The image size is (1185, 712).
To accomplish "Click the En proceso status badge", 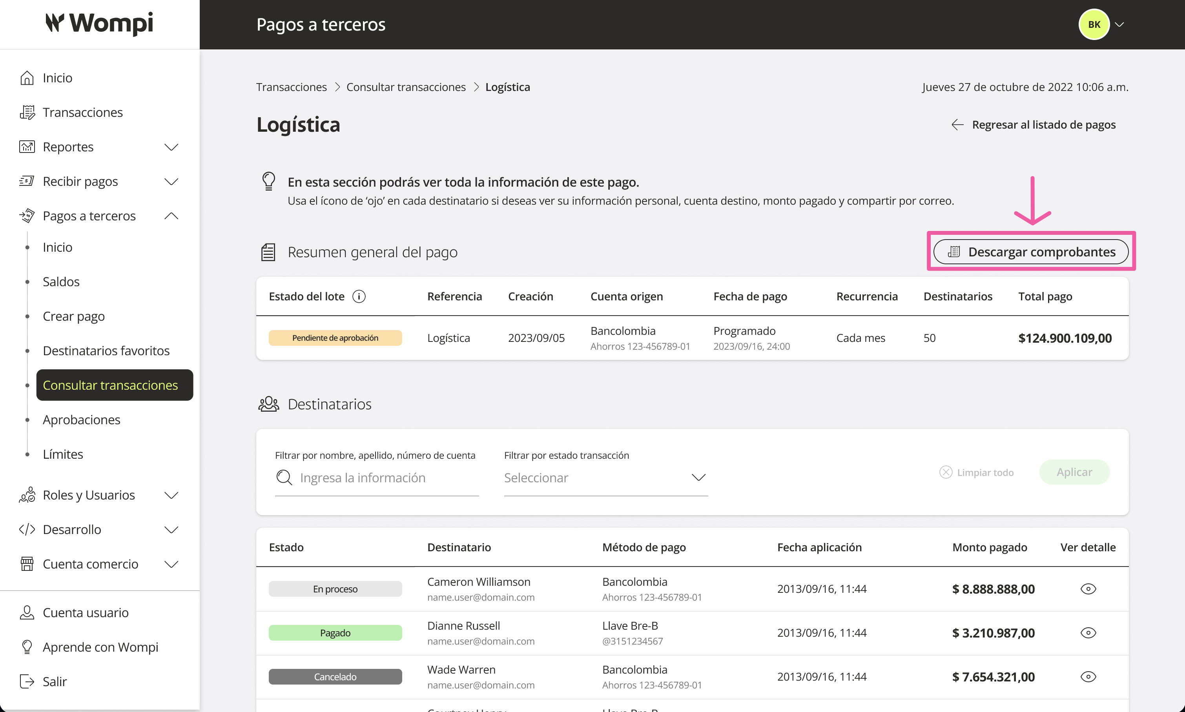I will 335,589.
